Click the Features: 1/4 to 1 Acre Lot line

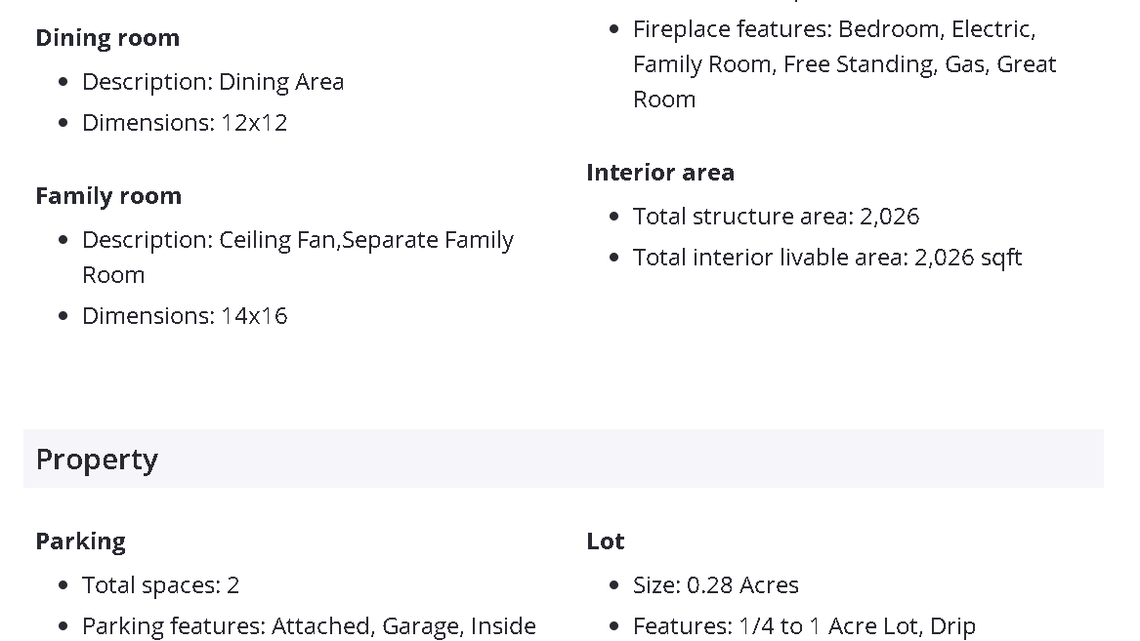[803, 625]
